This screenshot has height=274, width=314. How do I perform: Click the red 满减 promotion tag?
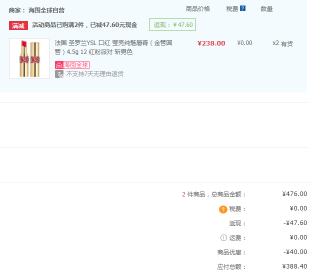click(18, 25)
